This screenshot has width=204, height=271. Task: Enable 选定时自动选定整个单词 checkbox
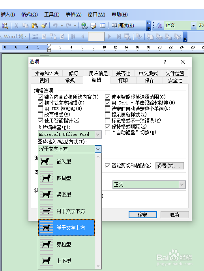[108, 109]
